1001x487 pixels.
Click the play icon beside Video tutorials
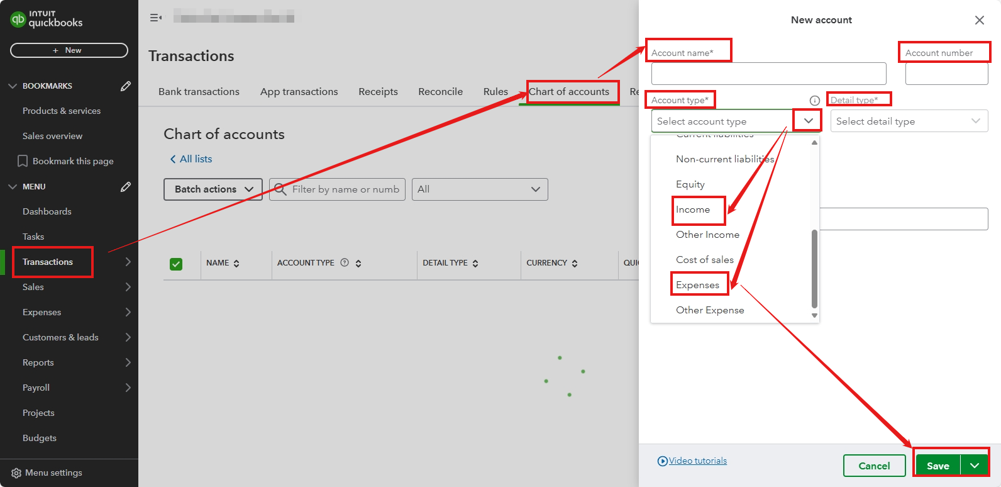click(662, 461)
